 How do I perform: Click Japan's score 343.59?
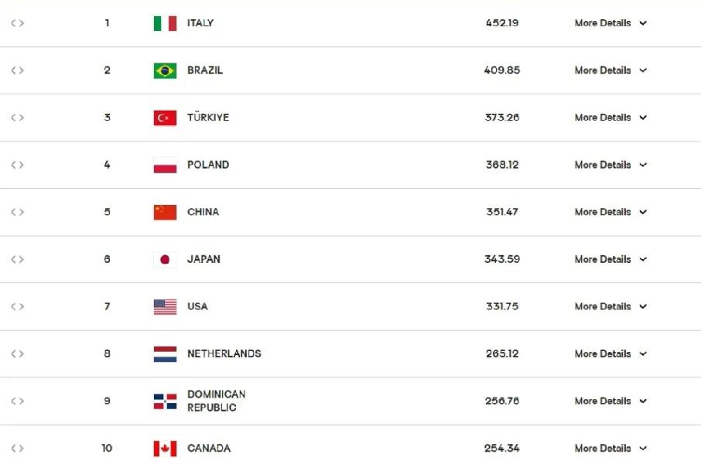[502, 259]
